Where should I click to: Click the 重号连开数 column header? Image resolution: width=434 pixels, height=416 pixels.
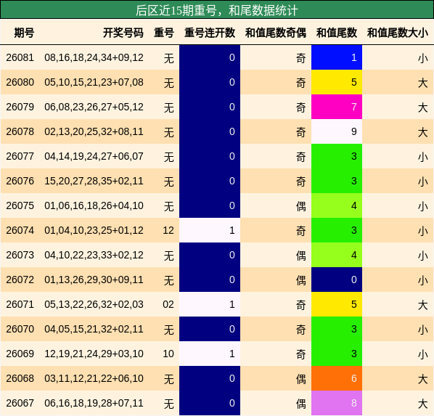click(x=210, y=33)
